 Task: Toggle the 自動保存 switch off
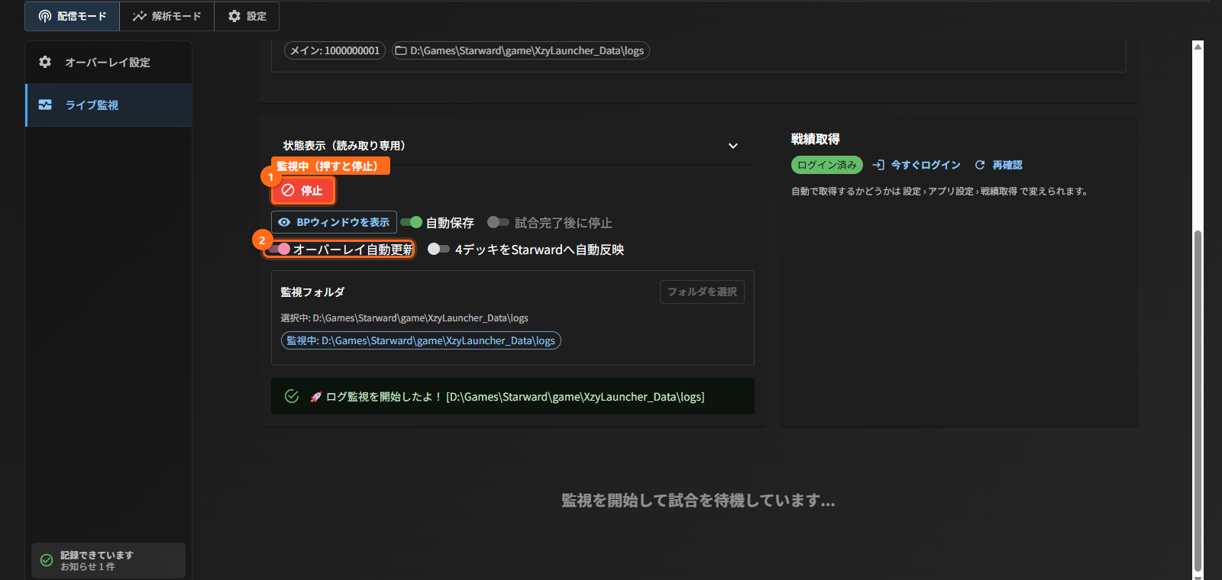412,222
